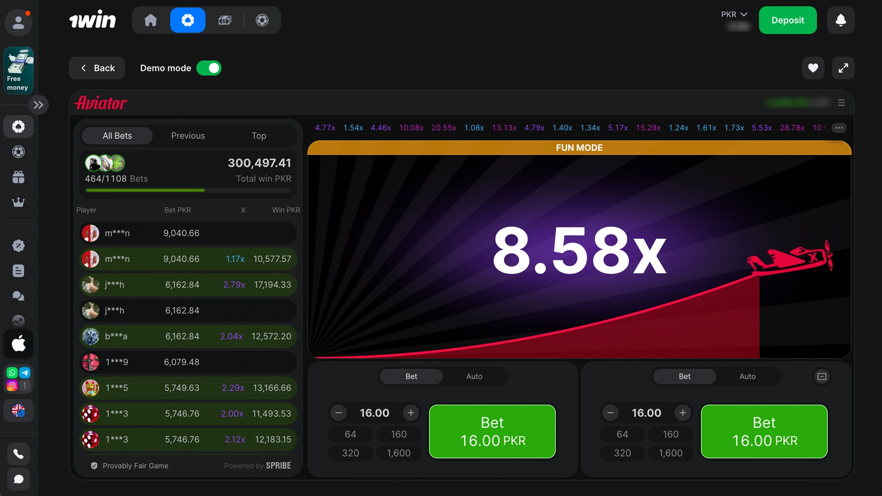Open Provably Fair Game info
This screenshot has width=882, height=496.
[x=130, y=466]
